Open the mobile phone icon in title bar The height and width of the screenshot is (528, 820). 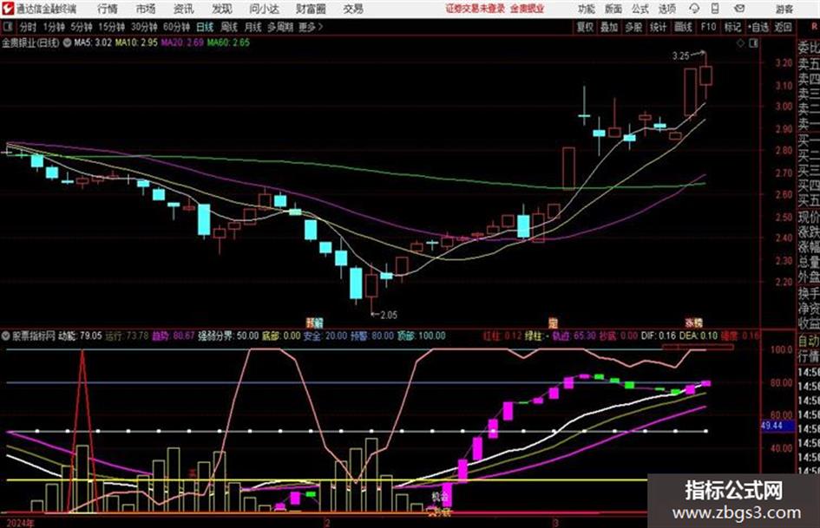[715, 9]
